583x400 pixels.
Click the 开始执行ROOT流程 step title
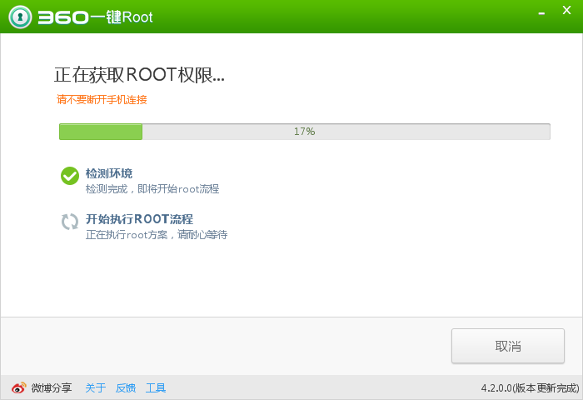pos(139,219)
